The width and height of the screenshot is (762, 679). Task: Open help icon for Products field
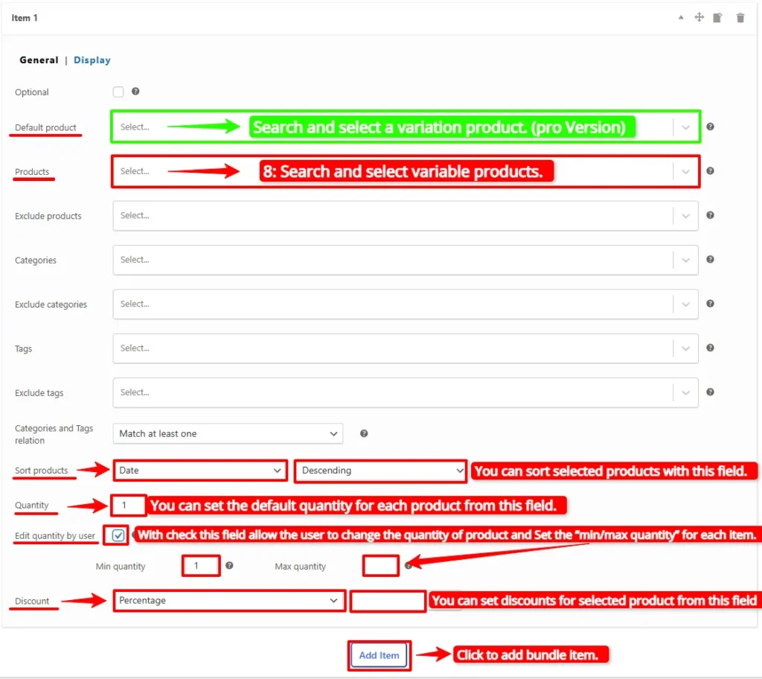[x=710, y=170]
